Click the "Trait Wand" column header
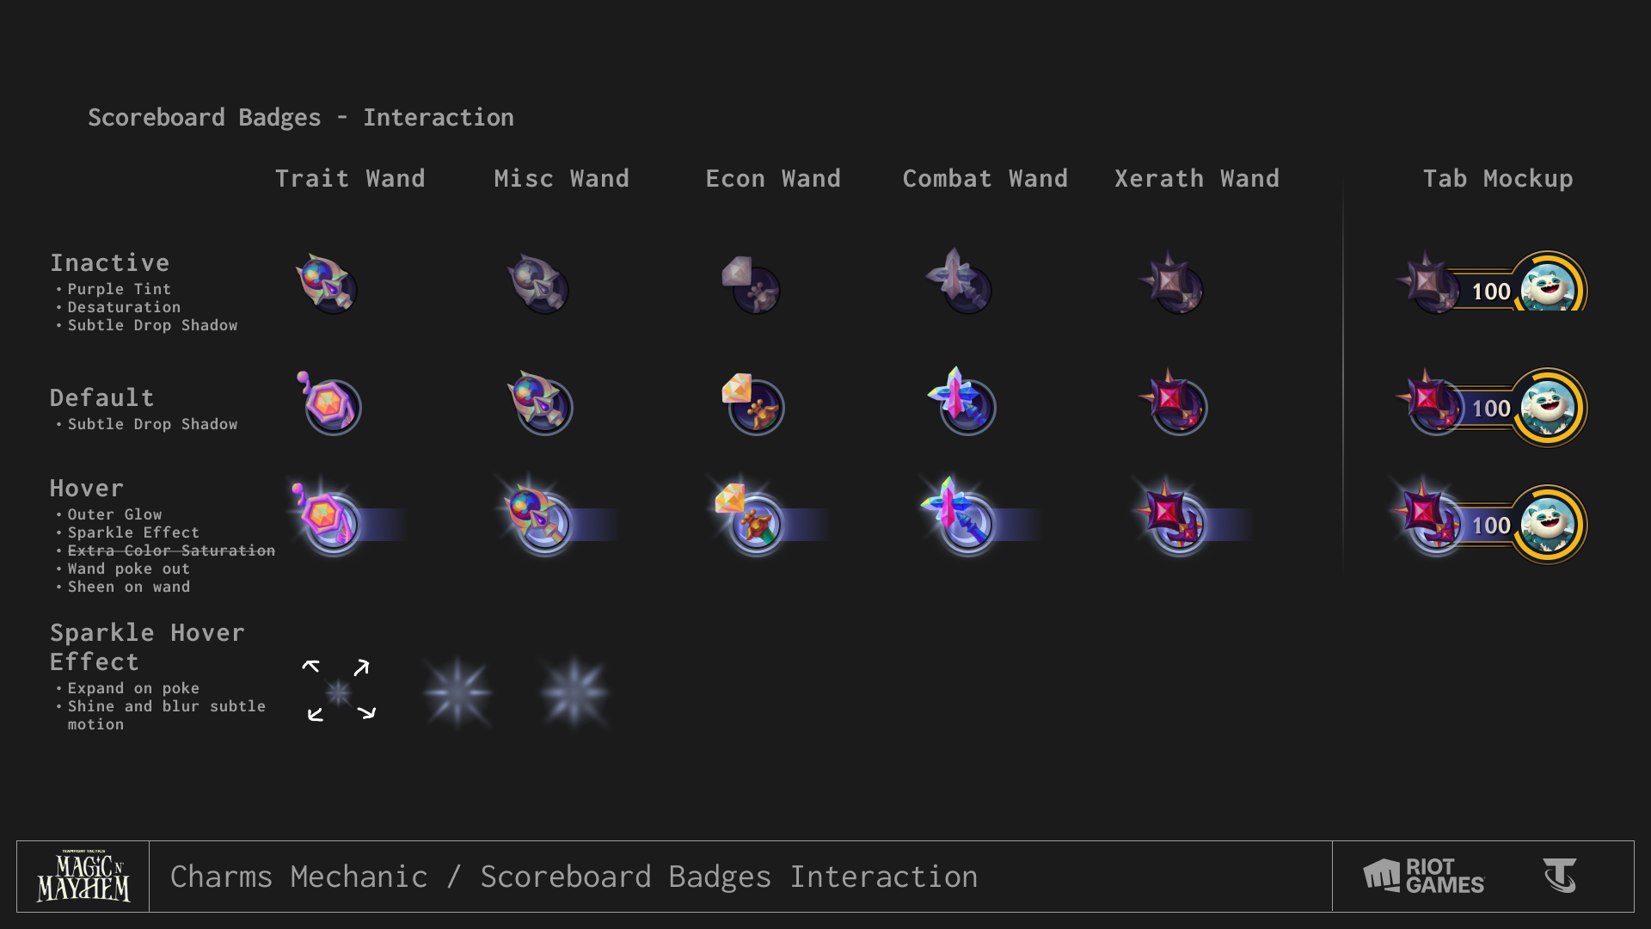 (x=350, y=178)
